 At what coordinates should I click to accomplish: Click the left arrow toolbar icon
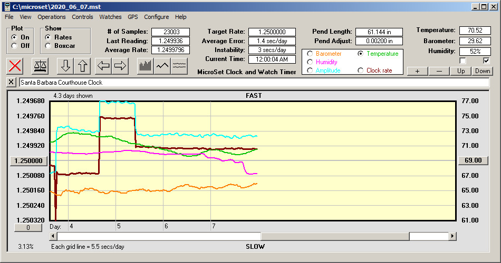point(104,66)
